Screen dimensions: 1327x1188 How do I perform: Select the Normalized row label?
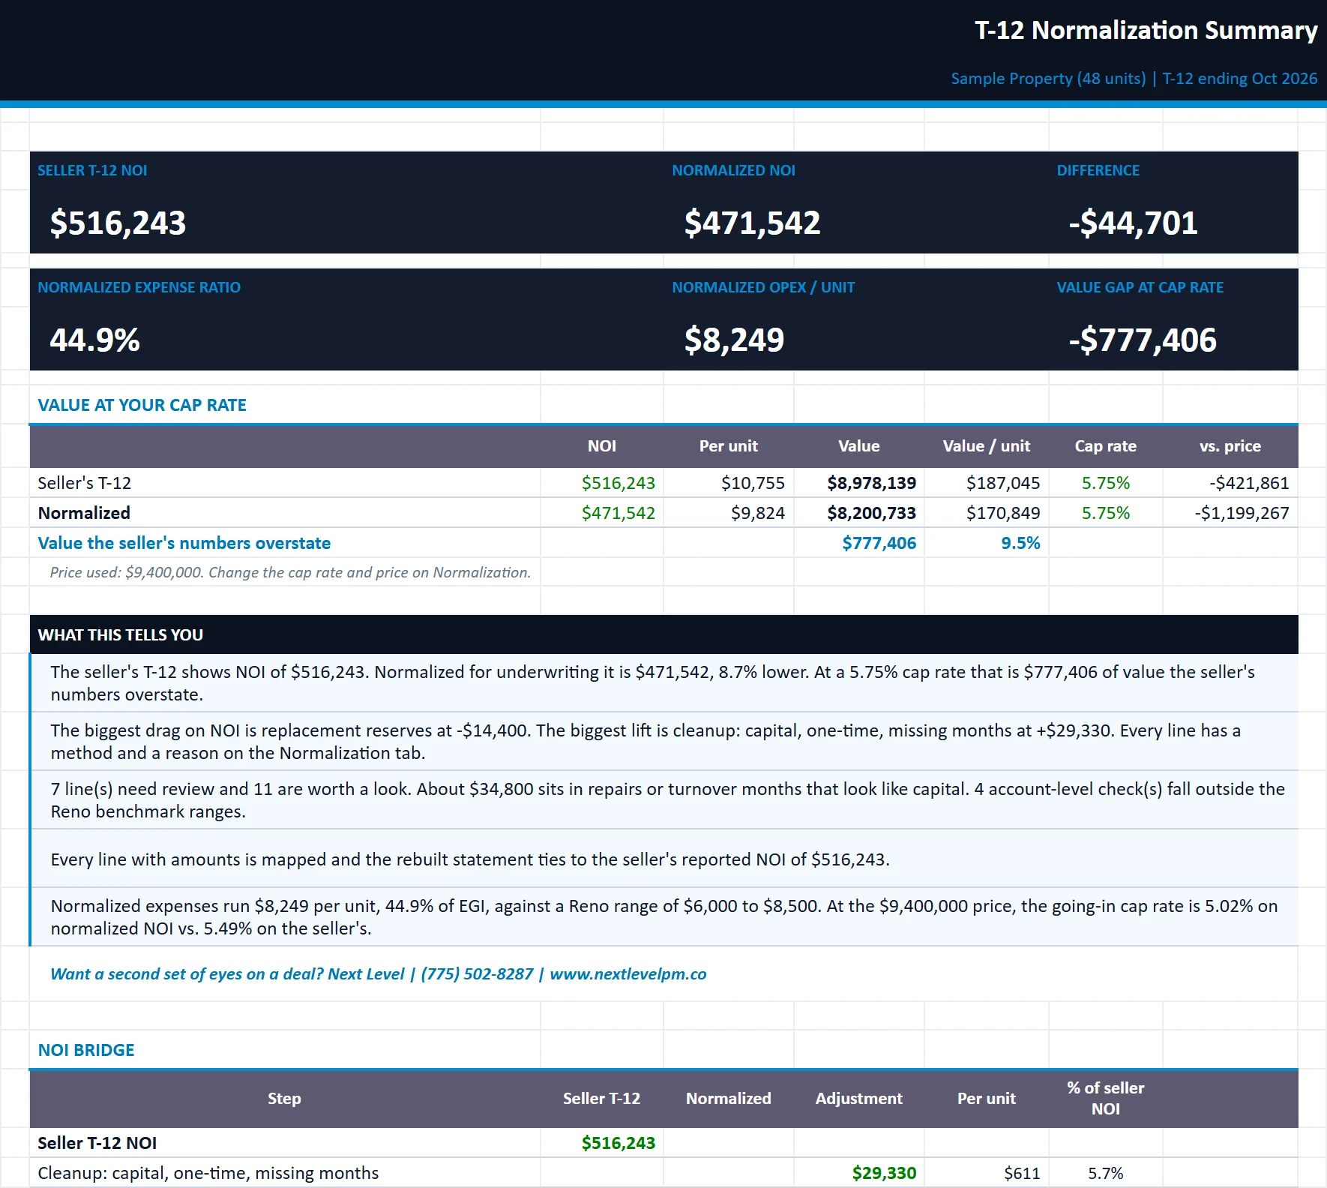pyautogui.click(x=84, y=513)
